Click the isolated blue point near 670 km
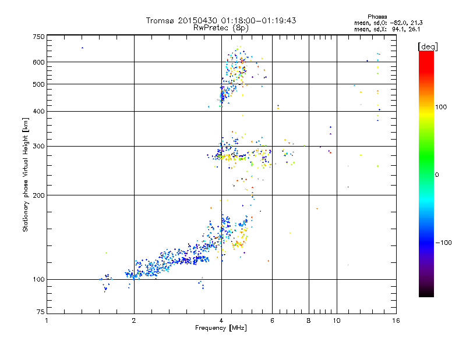466x349 pixels. 82,48
